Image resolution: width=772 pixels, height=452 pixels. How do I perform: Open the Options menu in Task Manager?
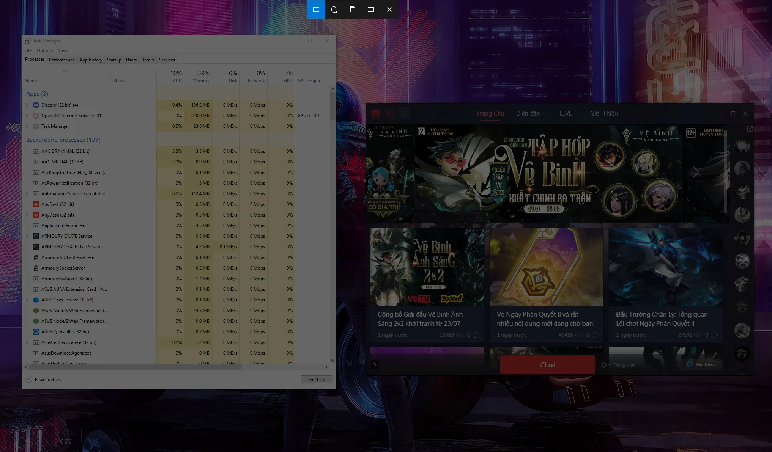45,50
